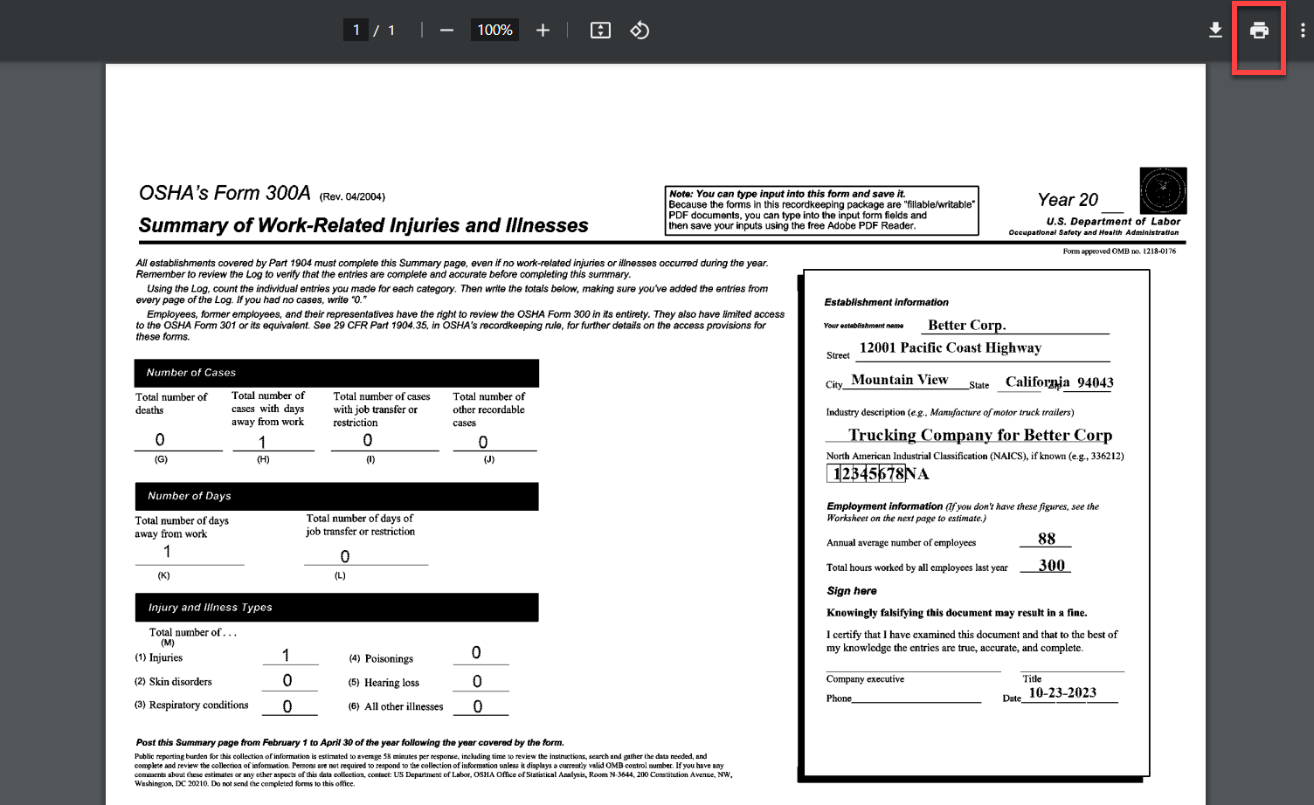Zoom out with the minus icon
The height and width of the screenshot is (805, 1314).
click(x=446, y=31)
